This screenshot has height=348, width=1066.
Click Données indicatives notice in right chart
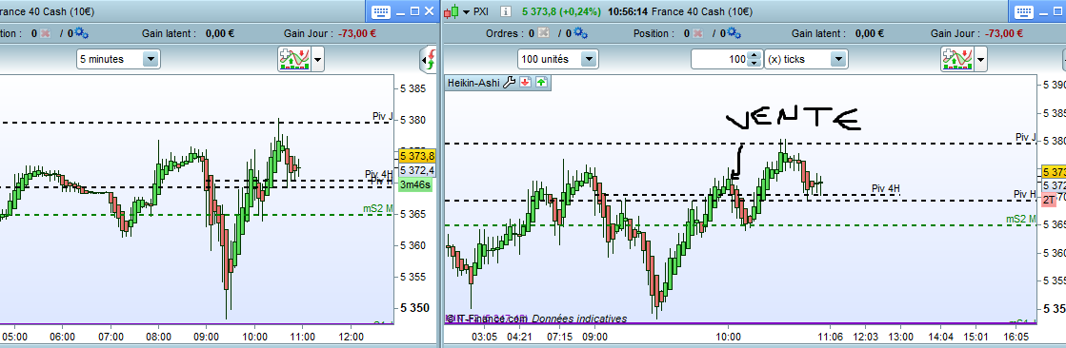coord(579,319)
